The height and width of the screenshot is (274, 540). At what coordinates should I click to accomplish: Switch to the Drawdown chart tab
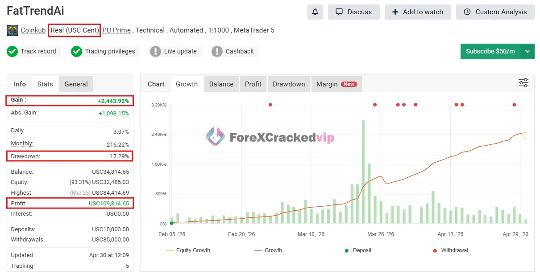click(289, 84)
